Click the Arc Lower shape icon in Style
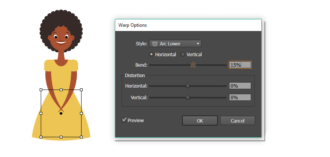 155,44
